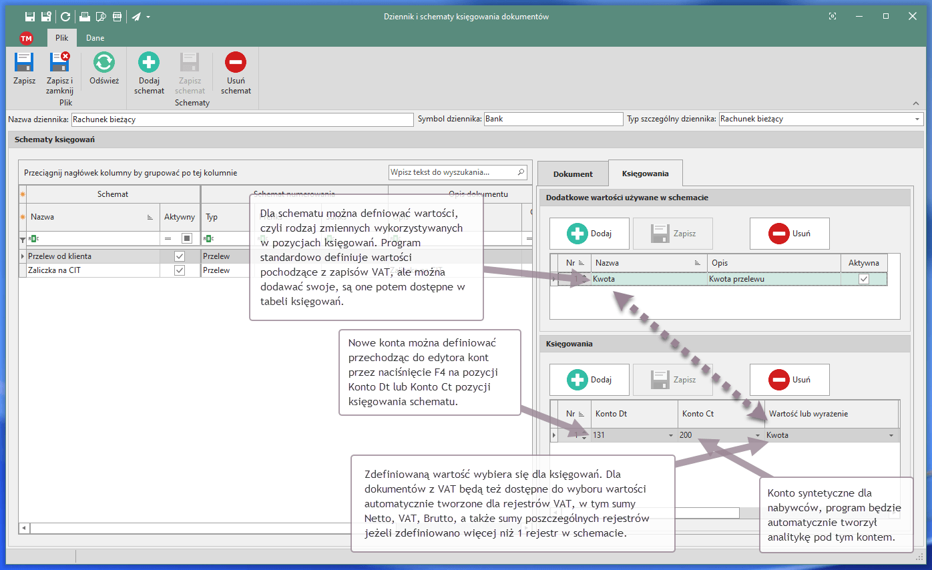Click the Nazwa dziennika input field
Viewport: 932px width, 570px height.
pos(242,119)
